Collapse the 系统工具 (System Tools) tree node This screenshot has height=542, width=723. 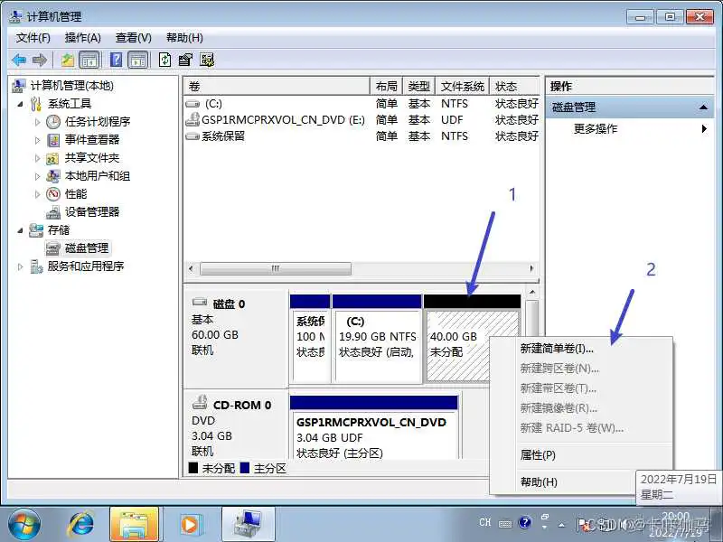pyautogui.click(x=19, y=104)
